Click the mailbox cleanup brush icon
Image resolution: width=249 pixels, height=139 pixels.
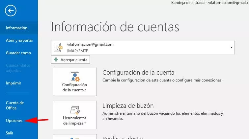(x=75, y=110)
